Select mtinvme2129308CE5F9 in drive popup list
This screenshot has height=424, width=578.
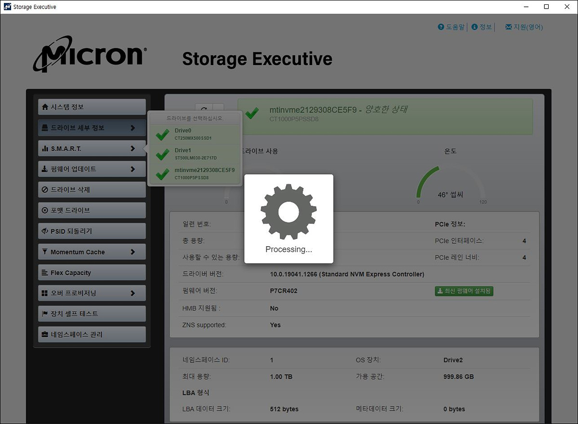point(195,174)
